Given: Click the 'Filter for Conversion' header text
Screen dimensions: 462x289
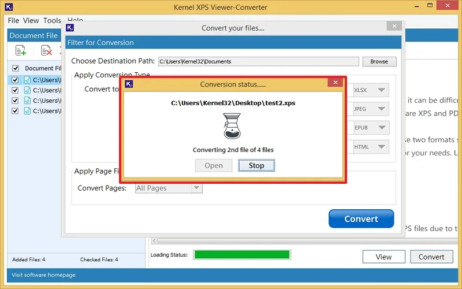Looking at the screenshot, I should click(x=100, y=42).
